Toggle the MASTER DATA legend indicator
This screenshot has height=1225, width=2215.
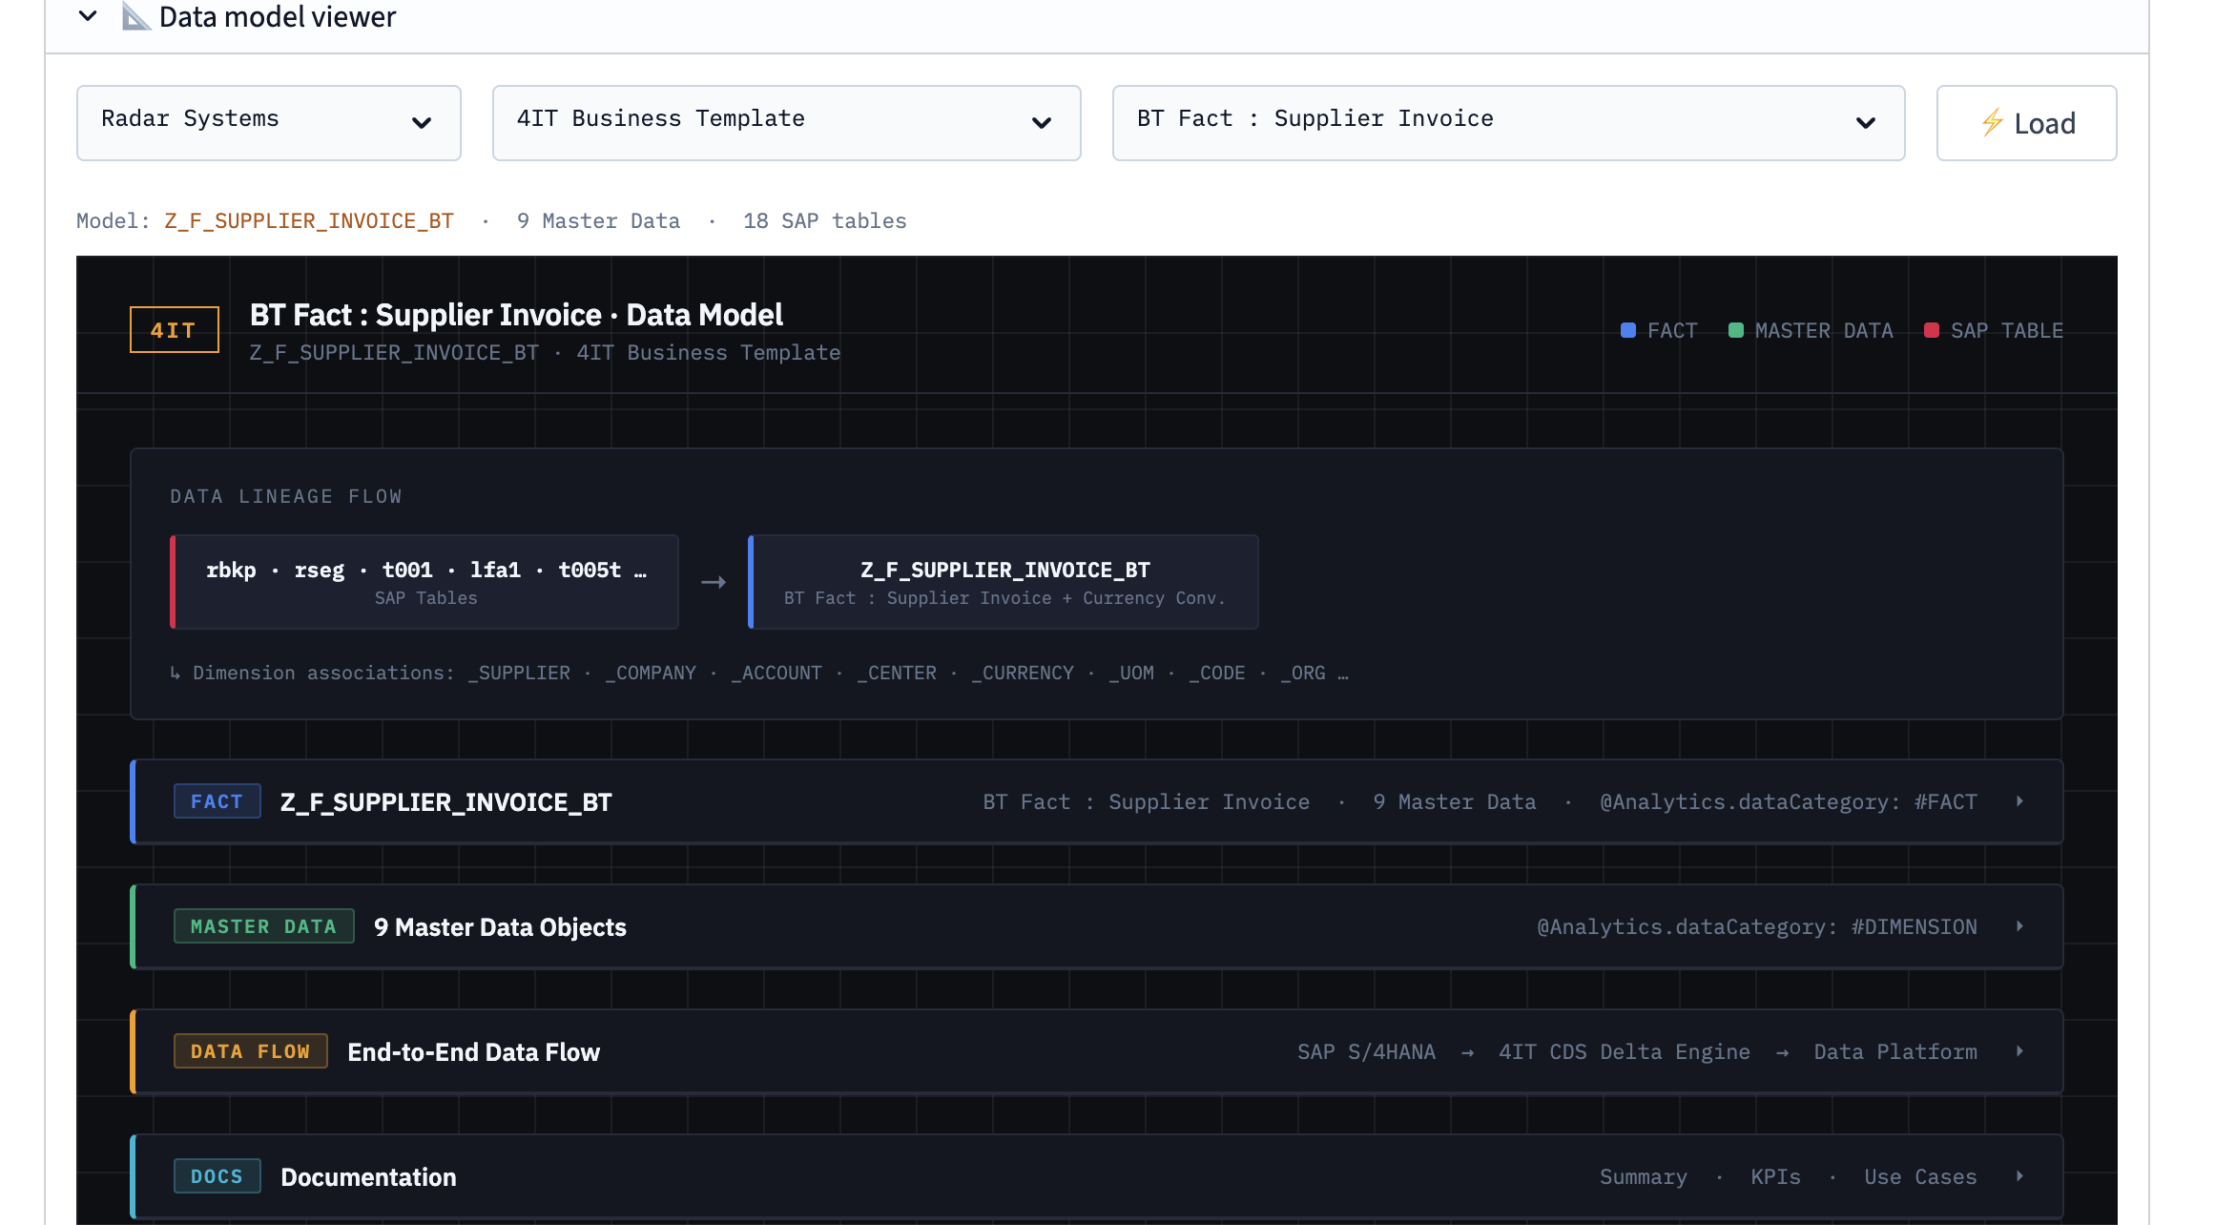point(1736,330)
